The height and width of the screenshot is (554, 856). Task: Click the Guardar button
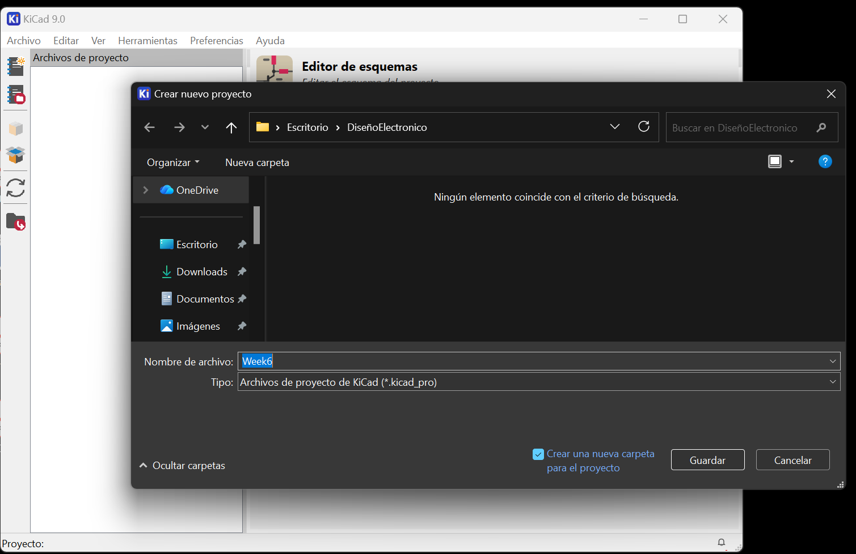tap(707, 460)
